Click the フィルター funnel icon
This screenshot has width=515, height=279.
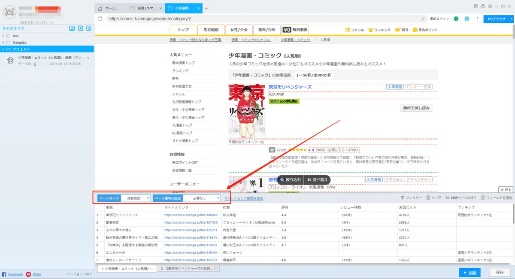402,198
